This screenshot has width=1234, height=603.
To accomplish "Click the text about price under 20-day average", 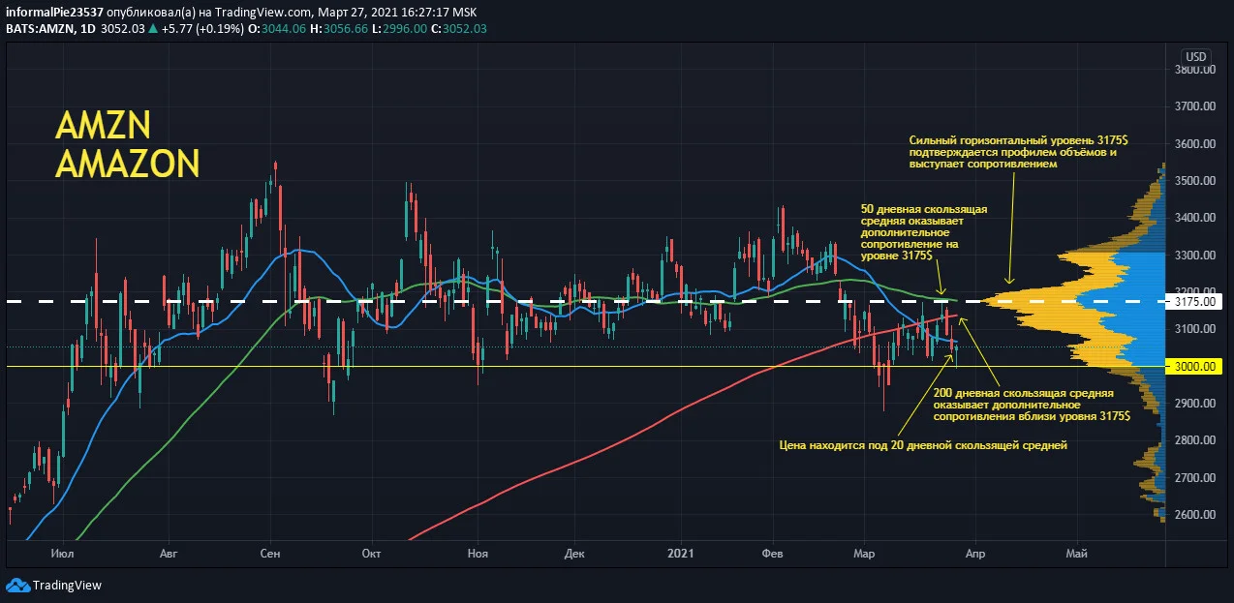I will [922, 446].
